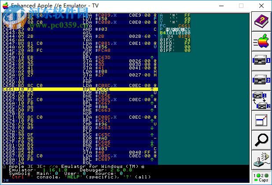The image size is (272, 185).
Task: Click line C670 NOP
Action: (x=80, y=114)
